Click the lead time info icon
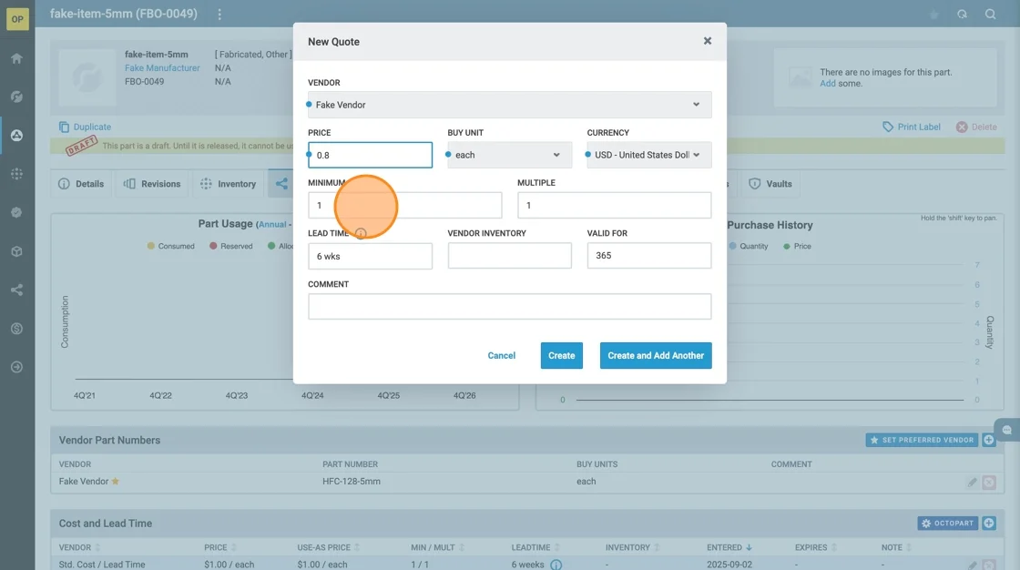 [x=361, y=234]
